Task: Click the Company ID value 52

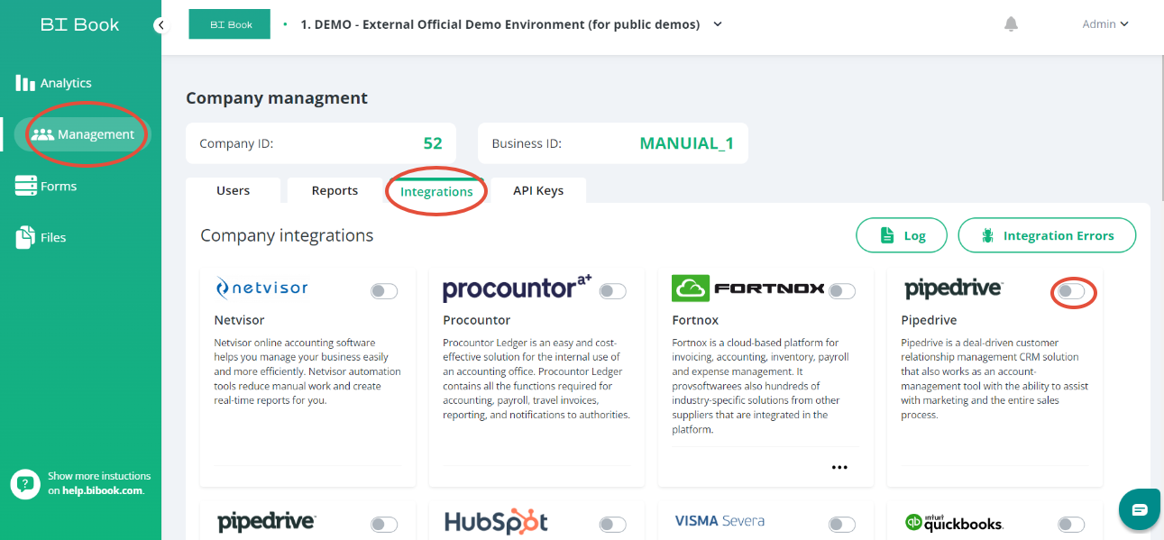Action: [433, 143]
